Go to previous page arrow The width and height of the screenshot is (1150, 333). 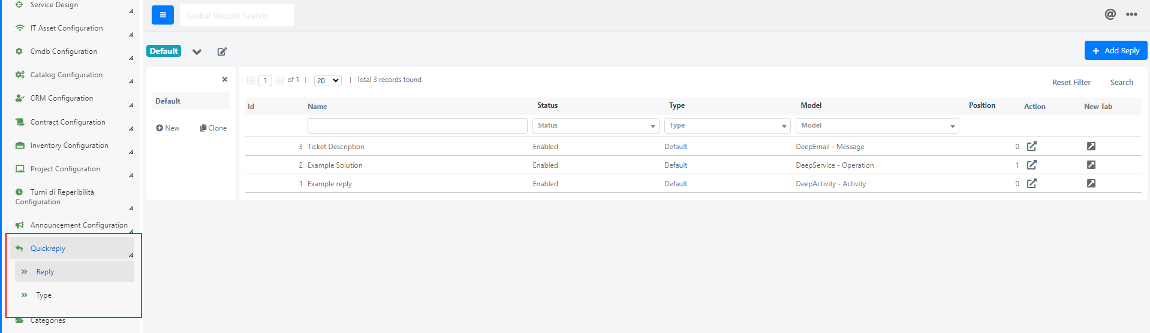click(251, 80)
